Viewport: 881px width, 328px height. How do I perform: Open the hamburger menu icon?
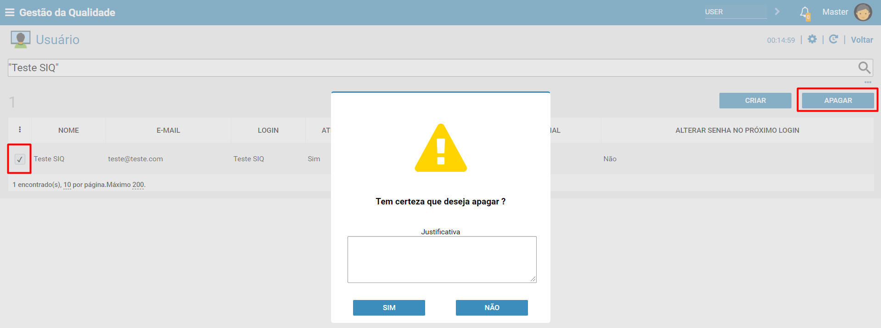pyautogui.click(x=10, y=12)
